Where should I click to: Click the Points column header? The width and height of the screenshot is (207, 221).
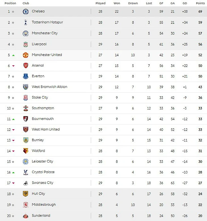coord(200,3)
